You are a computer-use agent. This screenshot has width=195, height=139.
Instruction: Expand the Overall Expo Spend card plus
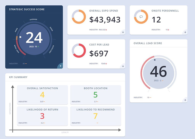(123, 32)
